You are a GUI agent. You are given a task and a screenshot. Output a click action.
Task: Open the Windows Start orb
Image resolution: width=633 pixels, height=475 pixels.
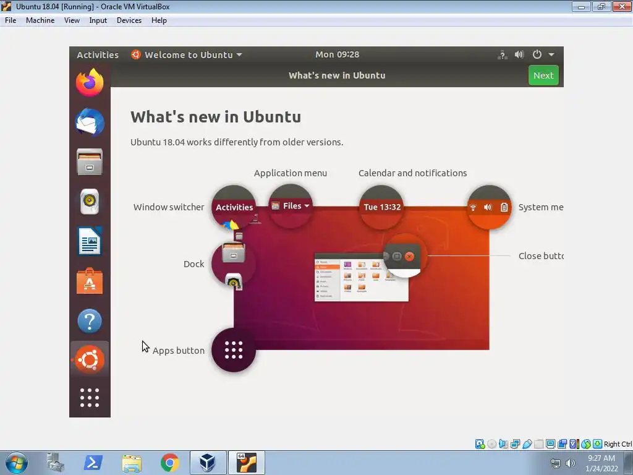coord(17,463)
